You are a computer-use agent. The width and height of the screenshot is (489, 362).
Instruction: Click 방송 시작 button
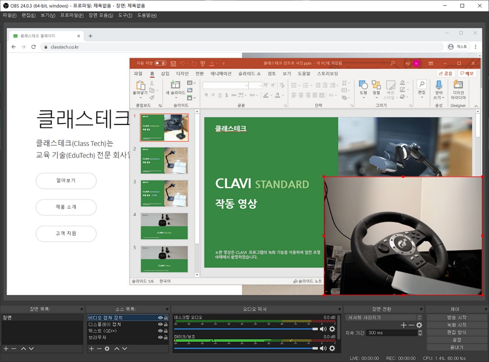tap(456, 317)
